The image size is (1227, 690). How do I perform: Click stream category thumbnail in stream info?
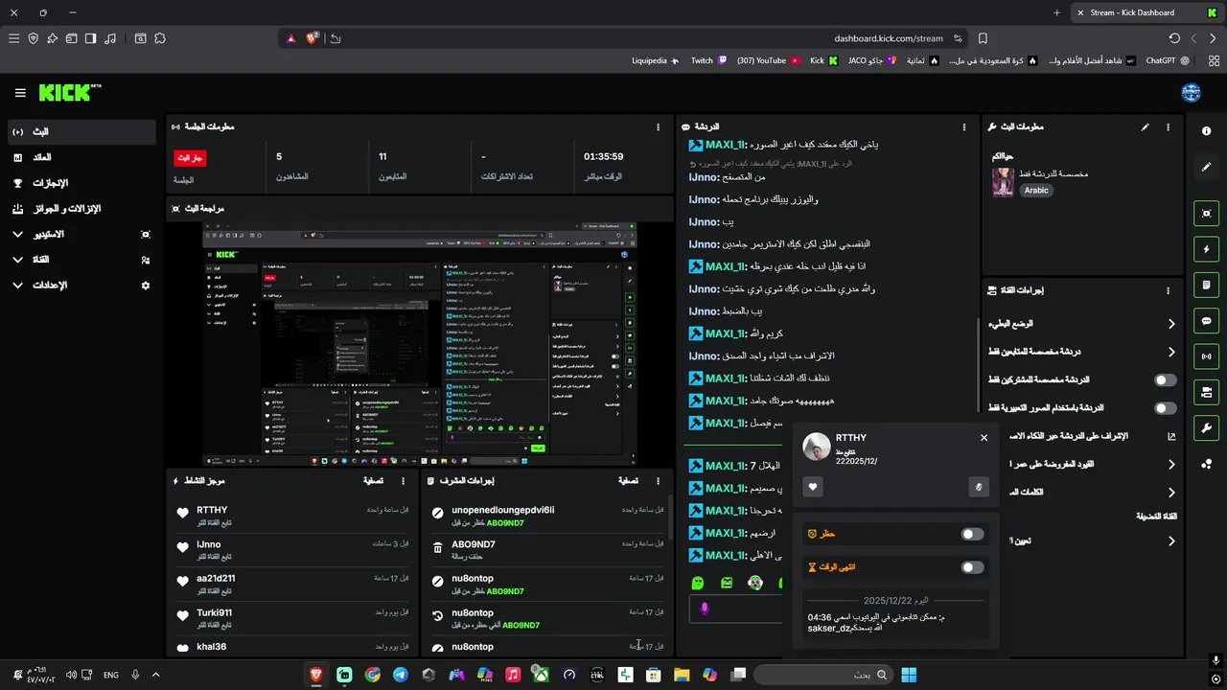tap(1003, 182)
